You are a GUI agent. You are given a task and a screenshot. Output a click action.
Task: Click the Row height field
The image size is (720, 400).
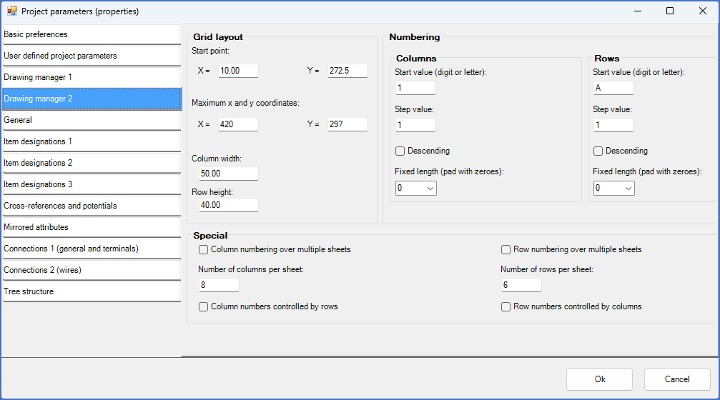click(x=229, y=205)
